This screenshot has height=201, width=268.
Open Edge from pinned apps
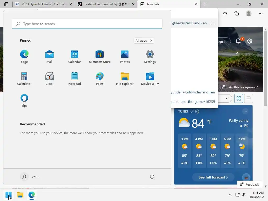24,57
